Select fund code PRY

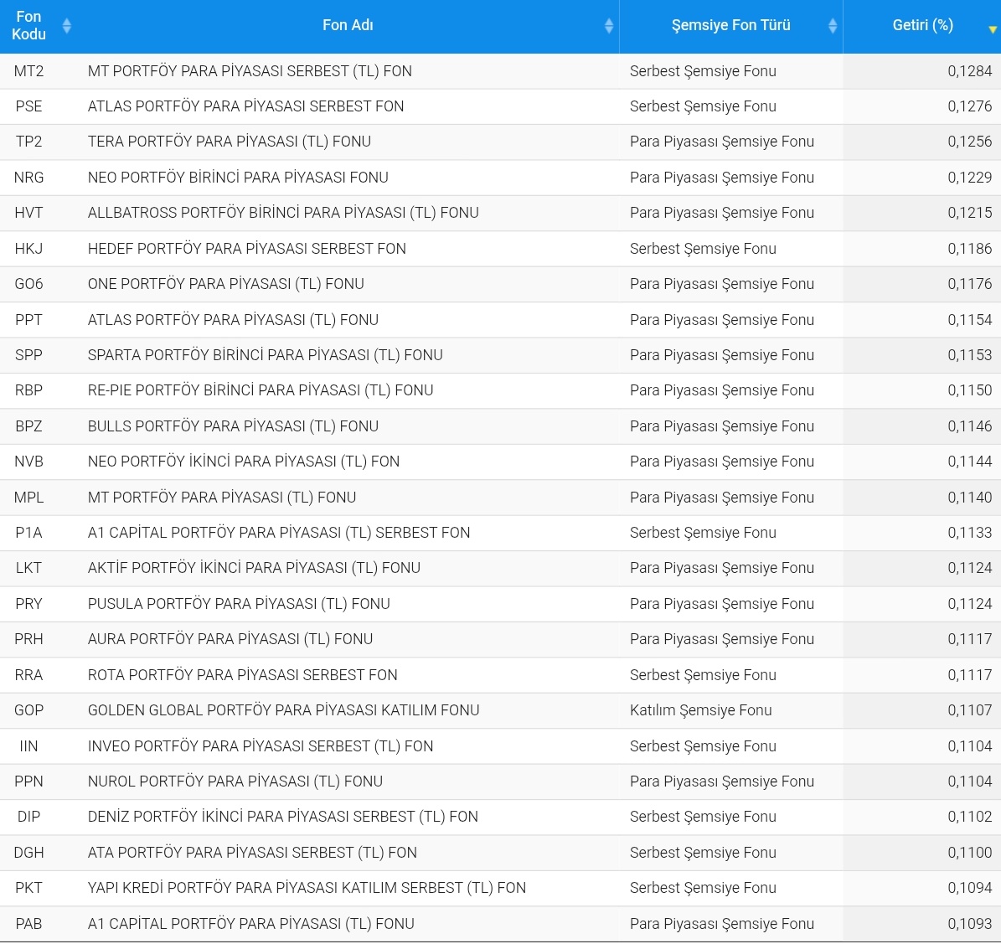[x=28, y=604]
